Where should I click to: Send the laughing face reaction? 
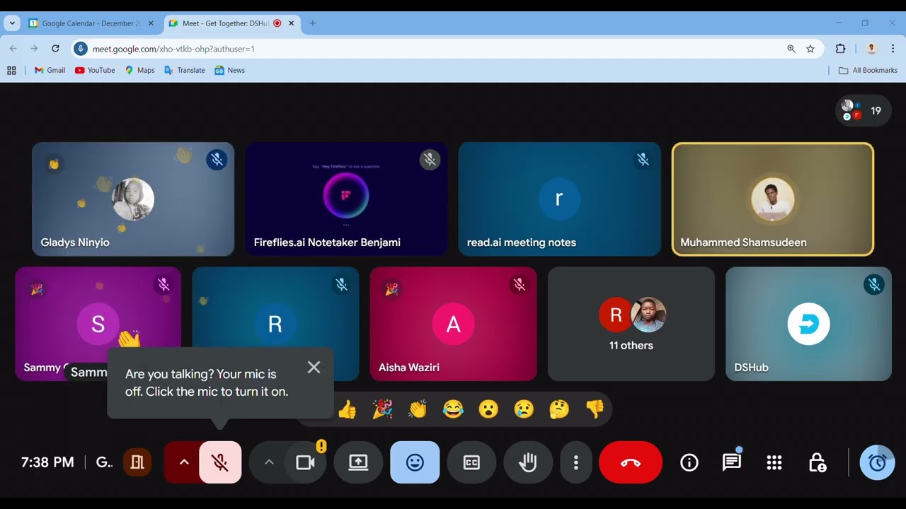point(453,409)
